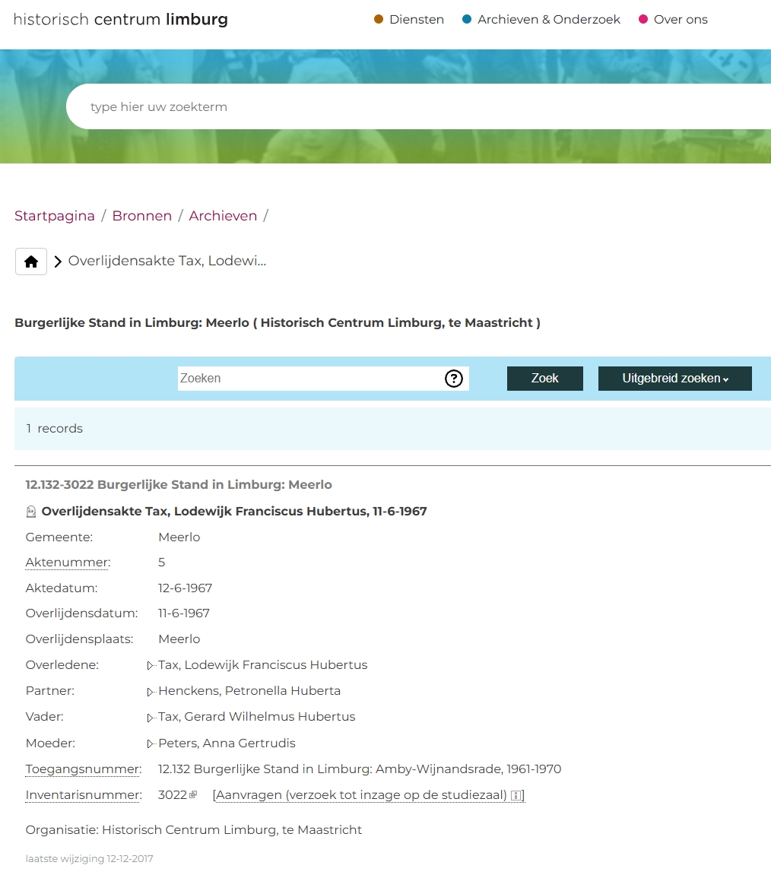Focus the Zoeken archive search field
This screenshot has height=875, width=771.
[309, 379]
